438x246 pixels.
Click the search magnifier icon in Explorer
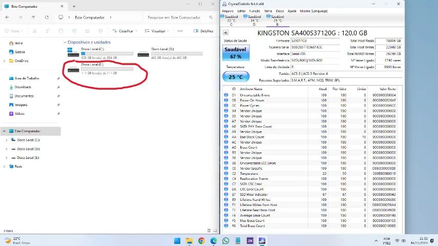tap(211, 17)
